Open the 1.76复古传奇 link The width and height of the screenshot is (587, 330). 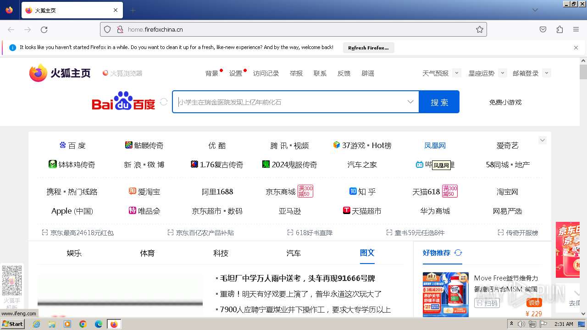click(217, 165)
